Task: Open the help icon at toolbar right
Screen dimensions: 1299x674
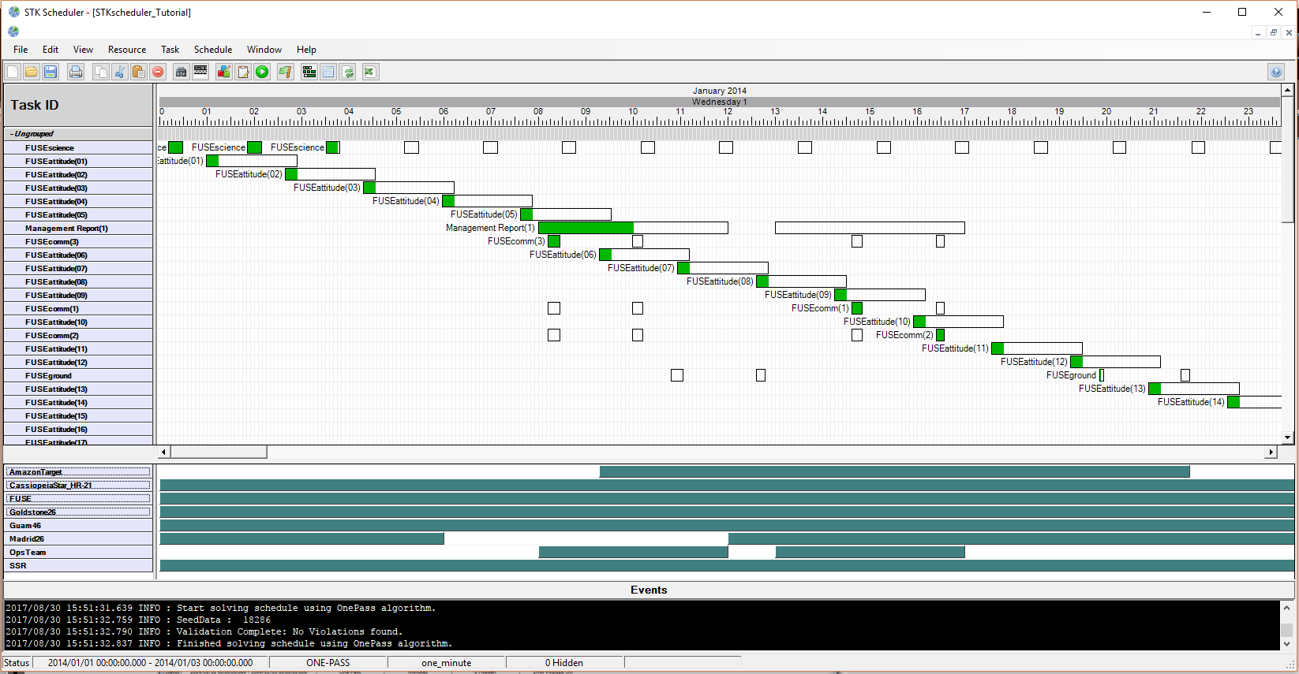Action: tap(1276, 72)
